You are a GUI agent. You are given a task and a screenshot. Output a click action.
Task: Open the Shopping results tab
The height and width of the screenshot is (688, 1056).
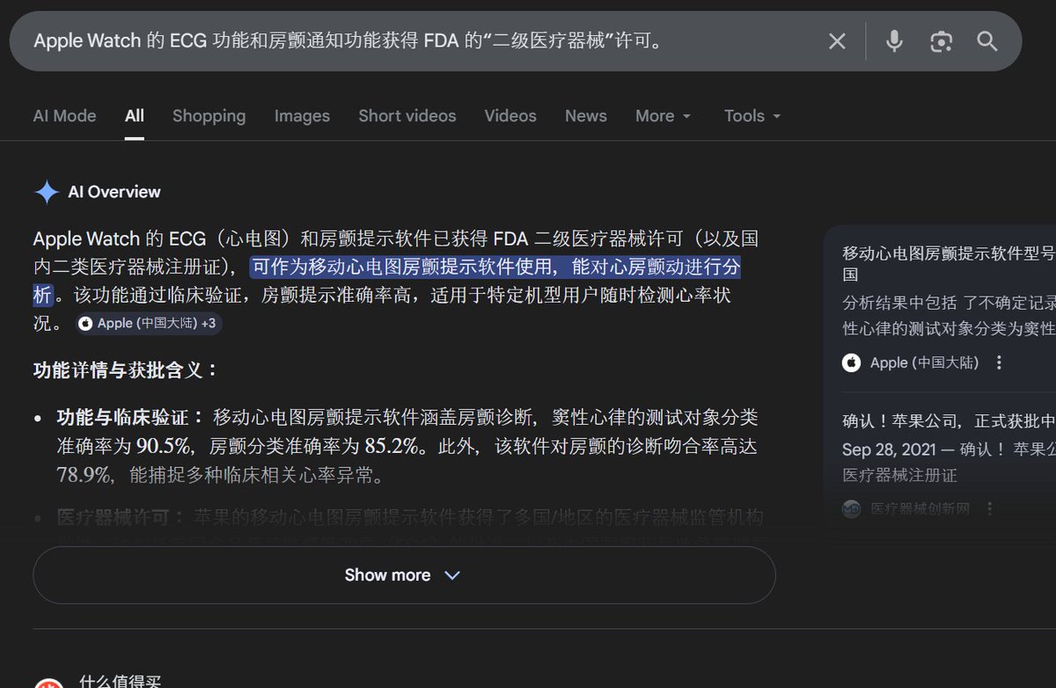[209, 116]
